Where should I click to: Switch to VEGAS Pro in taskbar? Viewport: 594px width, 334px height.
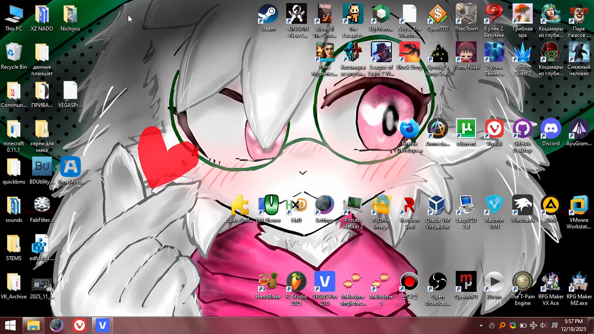(103, 325)
